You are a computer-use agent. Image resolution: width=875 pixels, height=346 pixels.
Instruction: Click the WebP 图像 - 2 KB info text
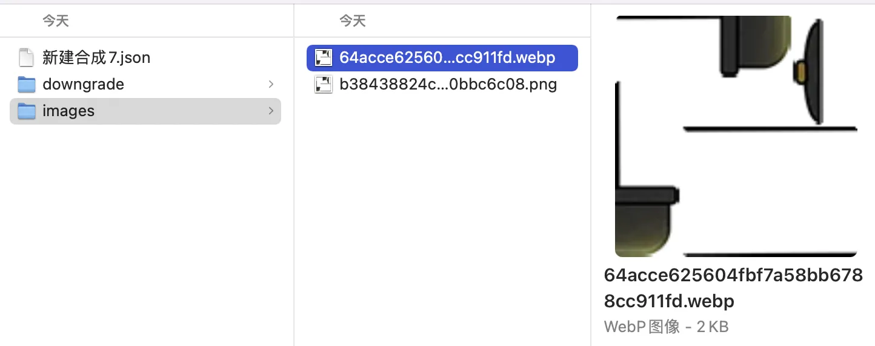click(666, 327)
